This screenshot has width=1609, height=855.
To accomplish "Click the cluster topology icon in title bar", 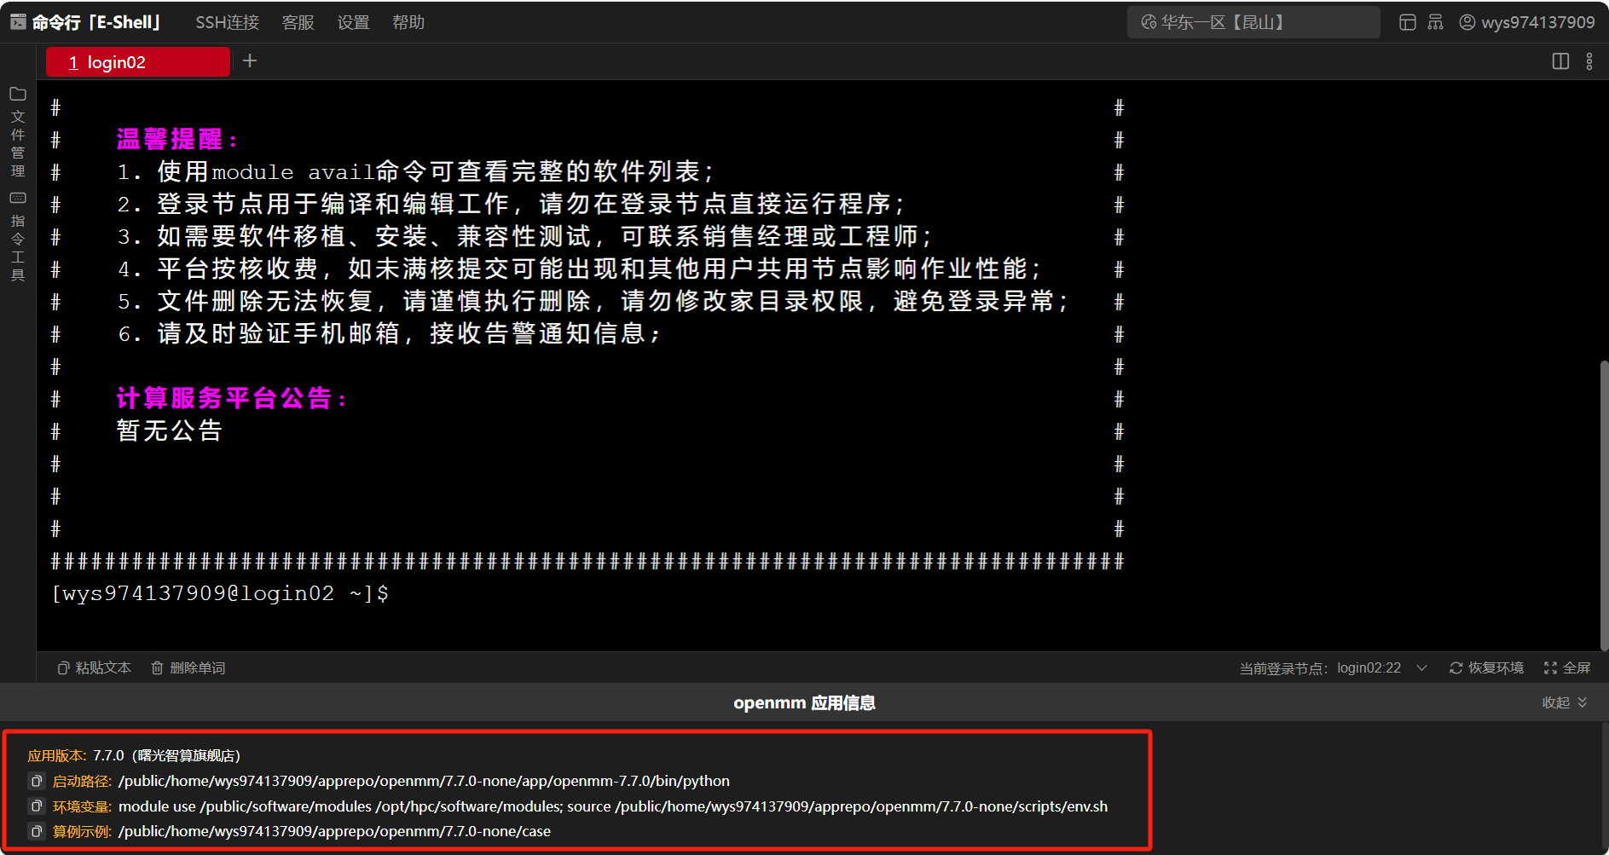I will coord(1436,22).
